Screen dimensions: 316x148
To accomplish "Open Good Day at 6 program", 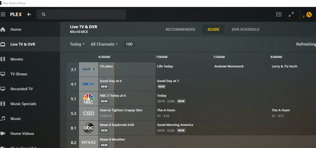I will (127, 84).
